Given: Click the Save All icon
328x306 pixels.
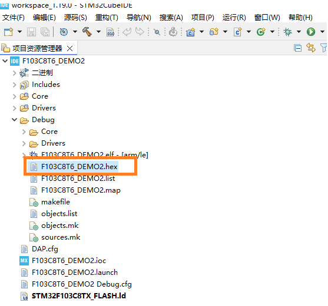Looking at the screenshot, I should tap(45, 32).
